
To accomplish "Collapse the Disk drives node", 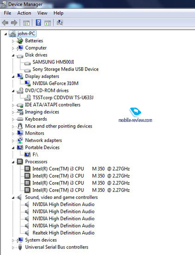I will [x=13, y=56].
